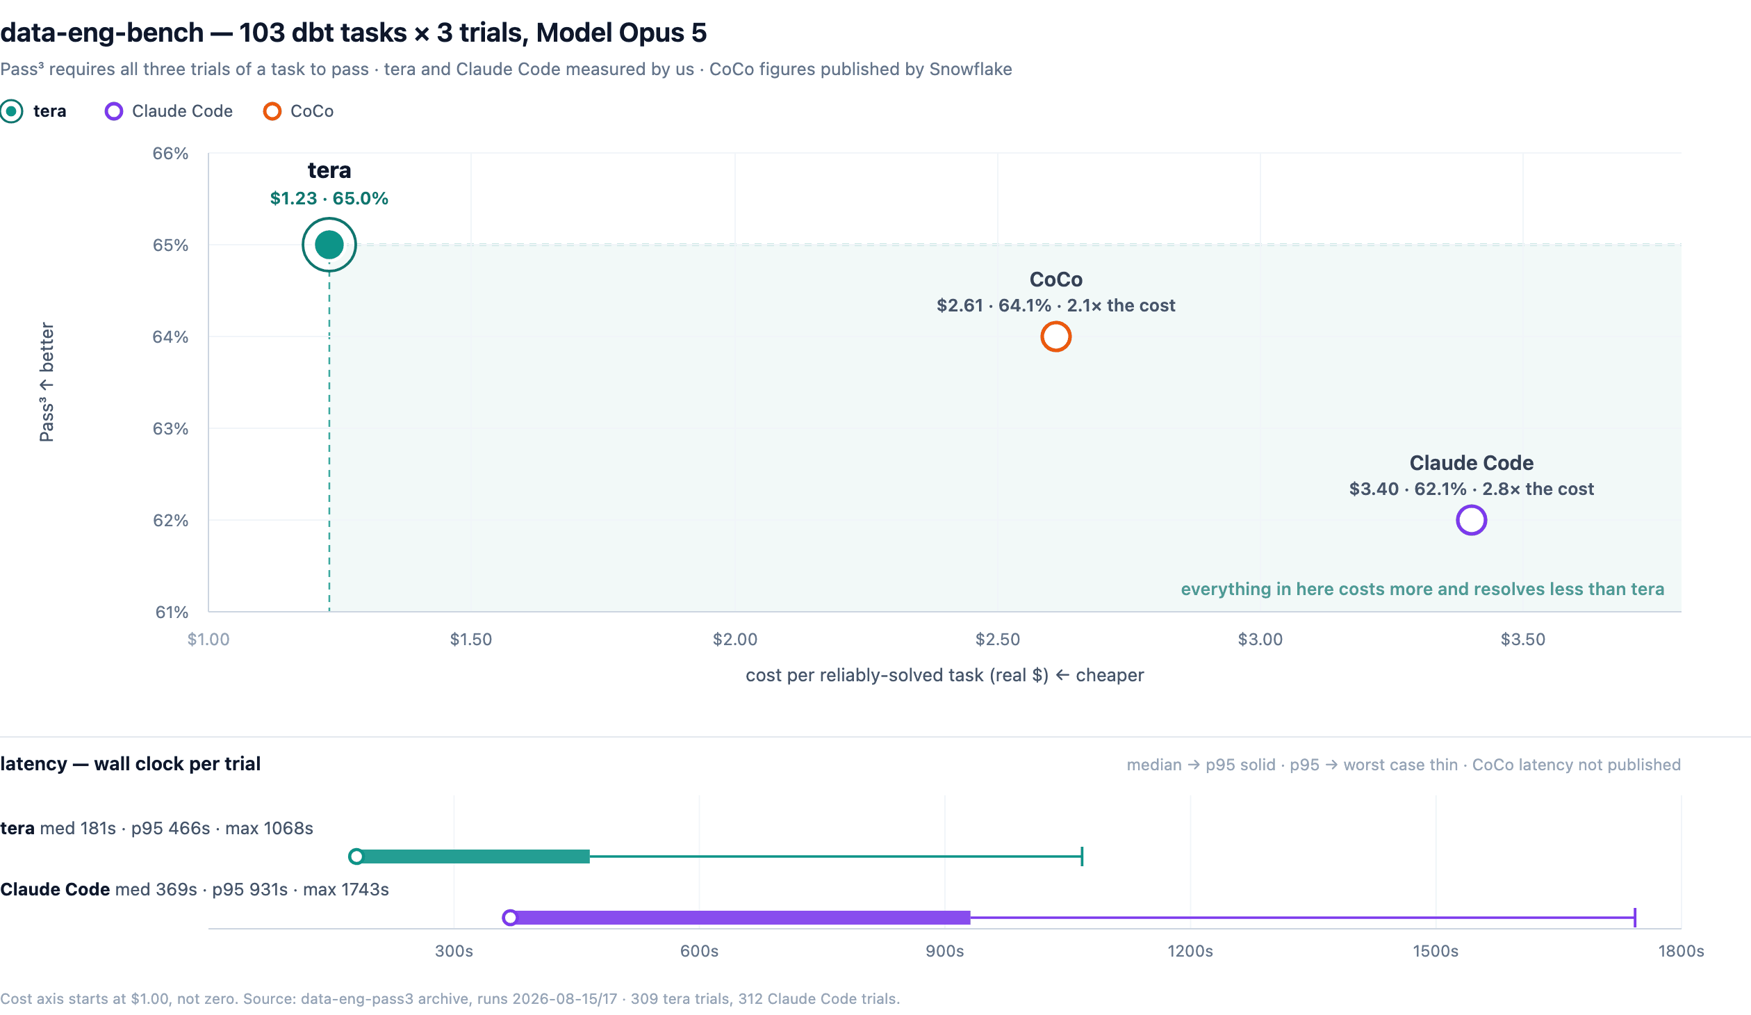Click the tera legend marker
This screenshot has width=1751, height=1015.
click(11, 111)
